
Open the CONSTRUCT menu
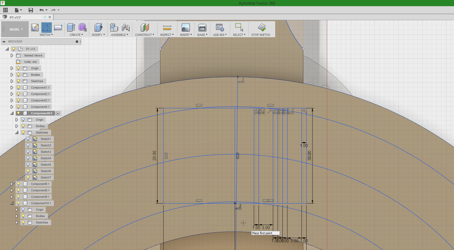click(145, 35)
